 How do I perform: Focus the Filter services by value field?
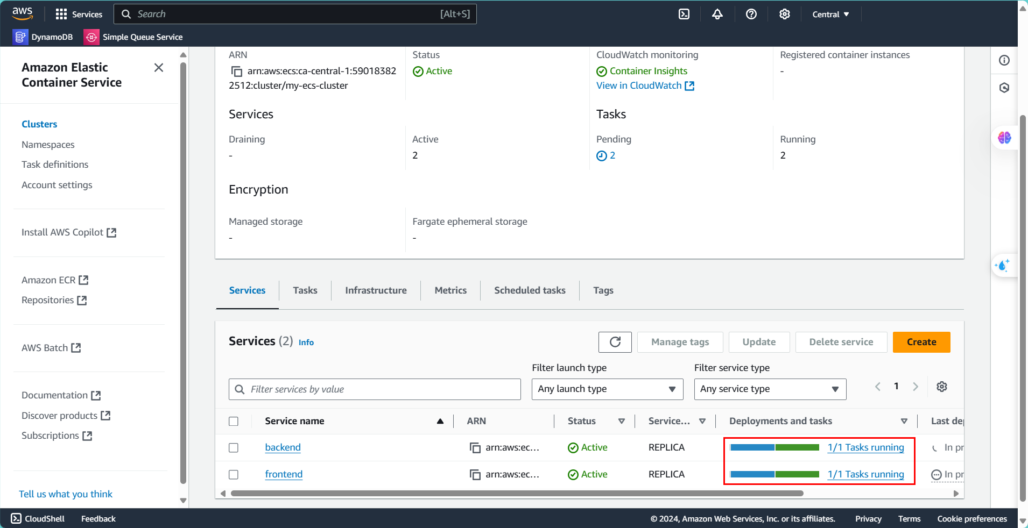[x=375, y=389]
